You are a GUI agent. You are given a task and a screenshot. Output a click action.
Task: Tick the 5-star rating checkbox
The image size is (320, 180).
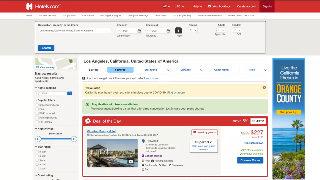(37, 152)
